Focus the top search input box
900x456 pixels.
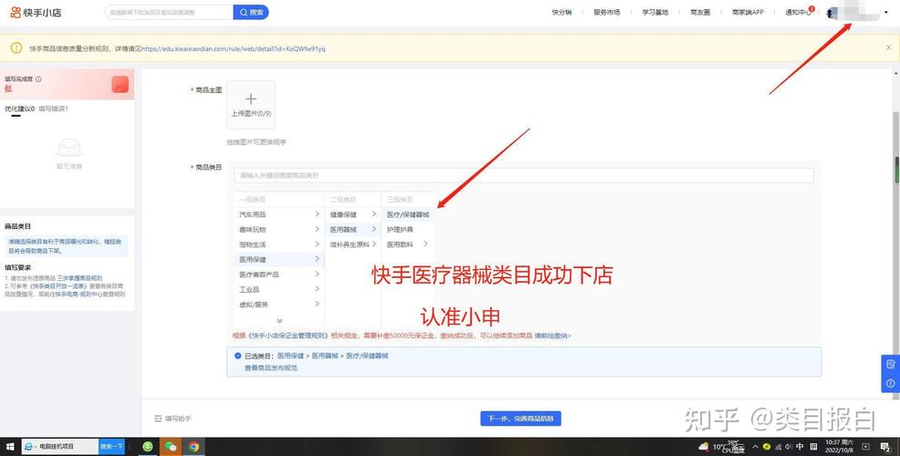[x=169, y=12]
